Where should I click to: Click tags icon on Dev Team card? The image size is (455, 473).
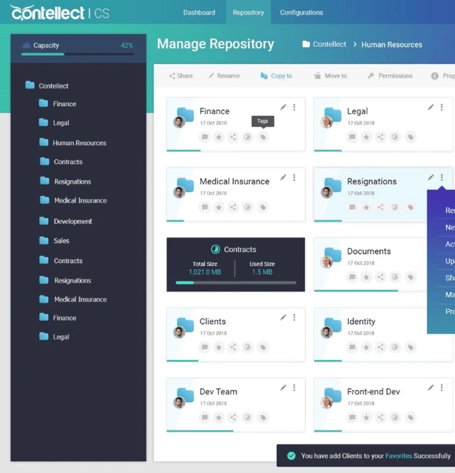point(263,418)
